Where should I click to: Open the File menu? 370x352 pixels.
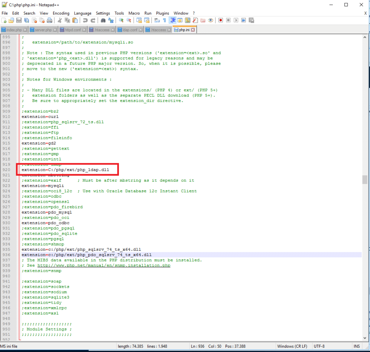[4, 13]
